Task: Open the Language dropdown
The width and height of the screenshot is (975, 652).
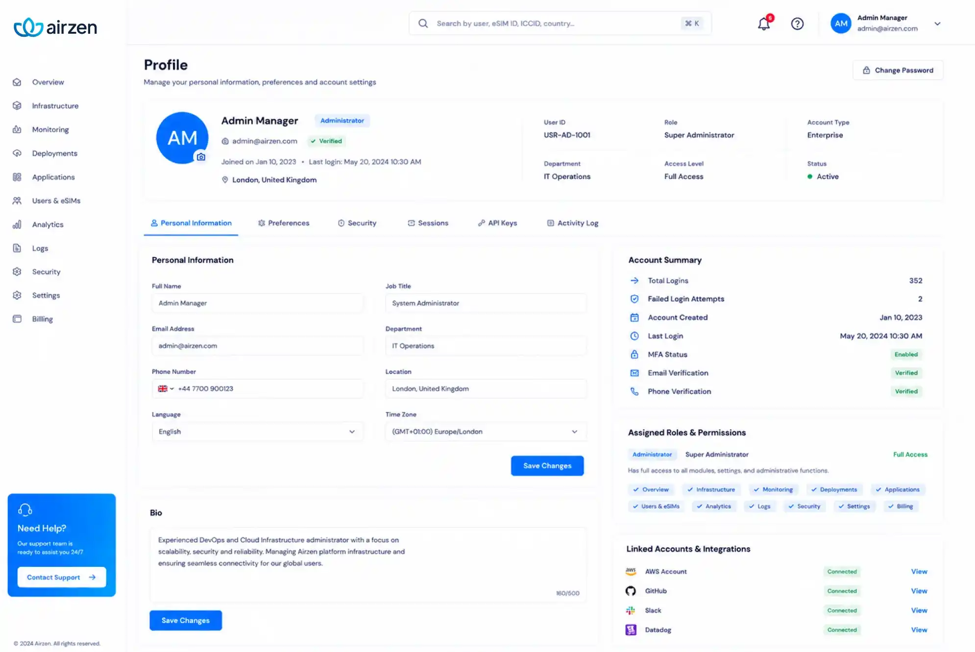Action: pos(258,432)
